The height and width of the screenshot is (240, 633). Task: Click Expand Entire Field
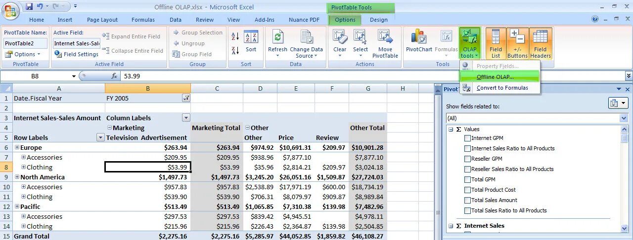132,36
